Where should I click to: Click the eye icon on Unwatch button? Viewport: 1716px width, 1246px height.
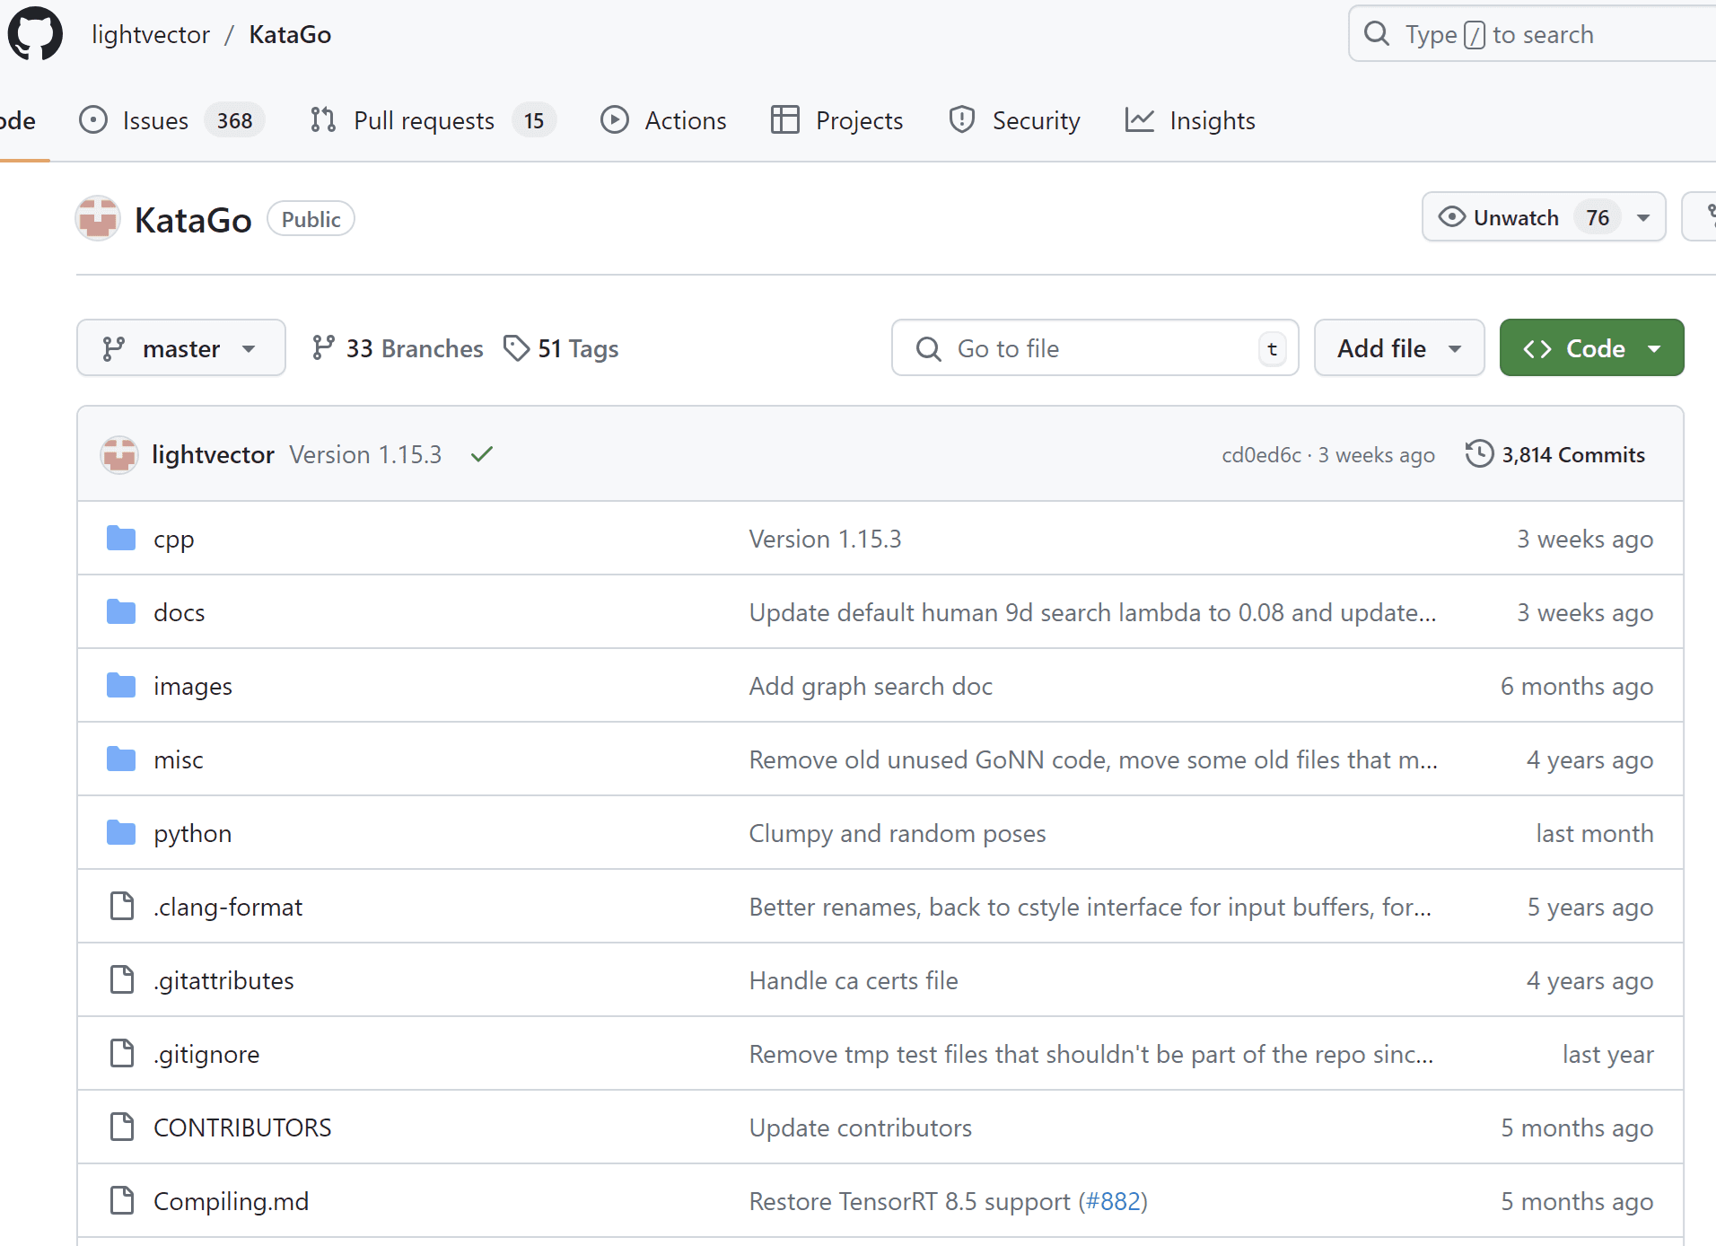(x=1451, y=217)
